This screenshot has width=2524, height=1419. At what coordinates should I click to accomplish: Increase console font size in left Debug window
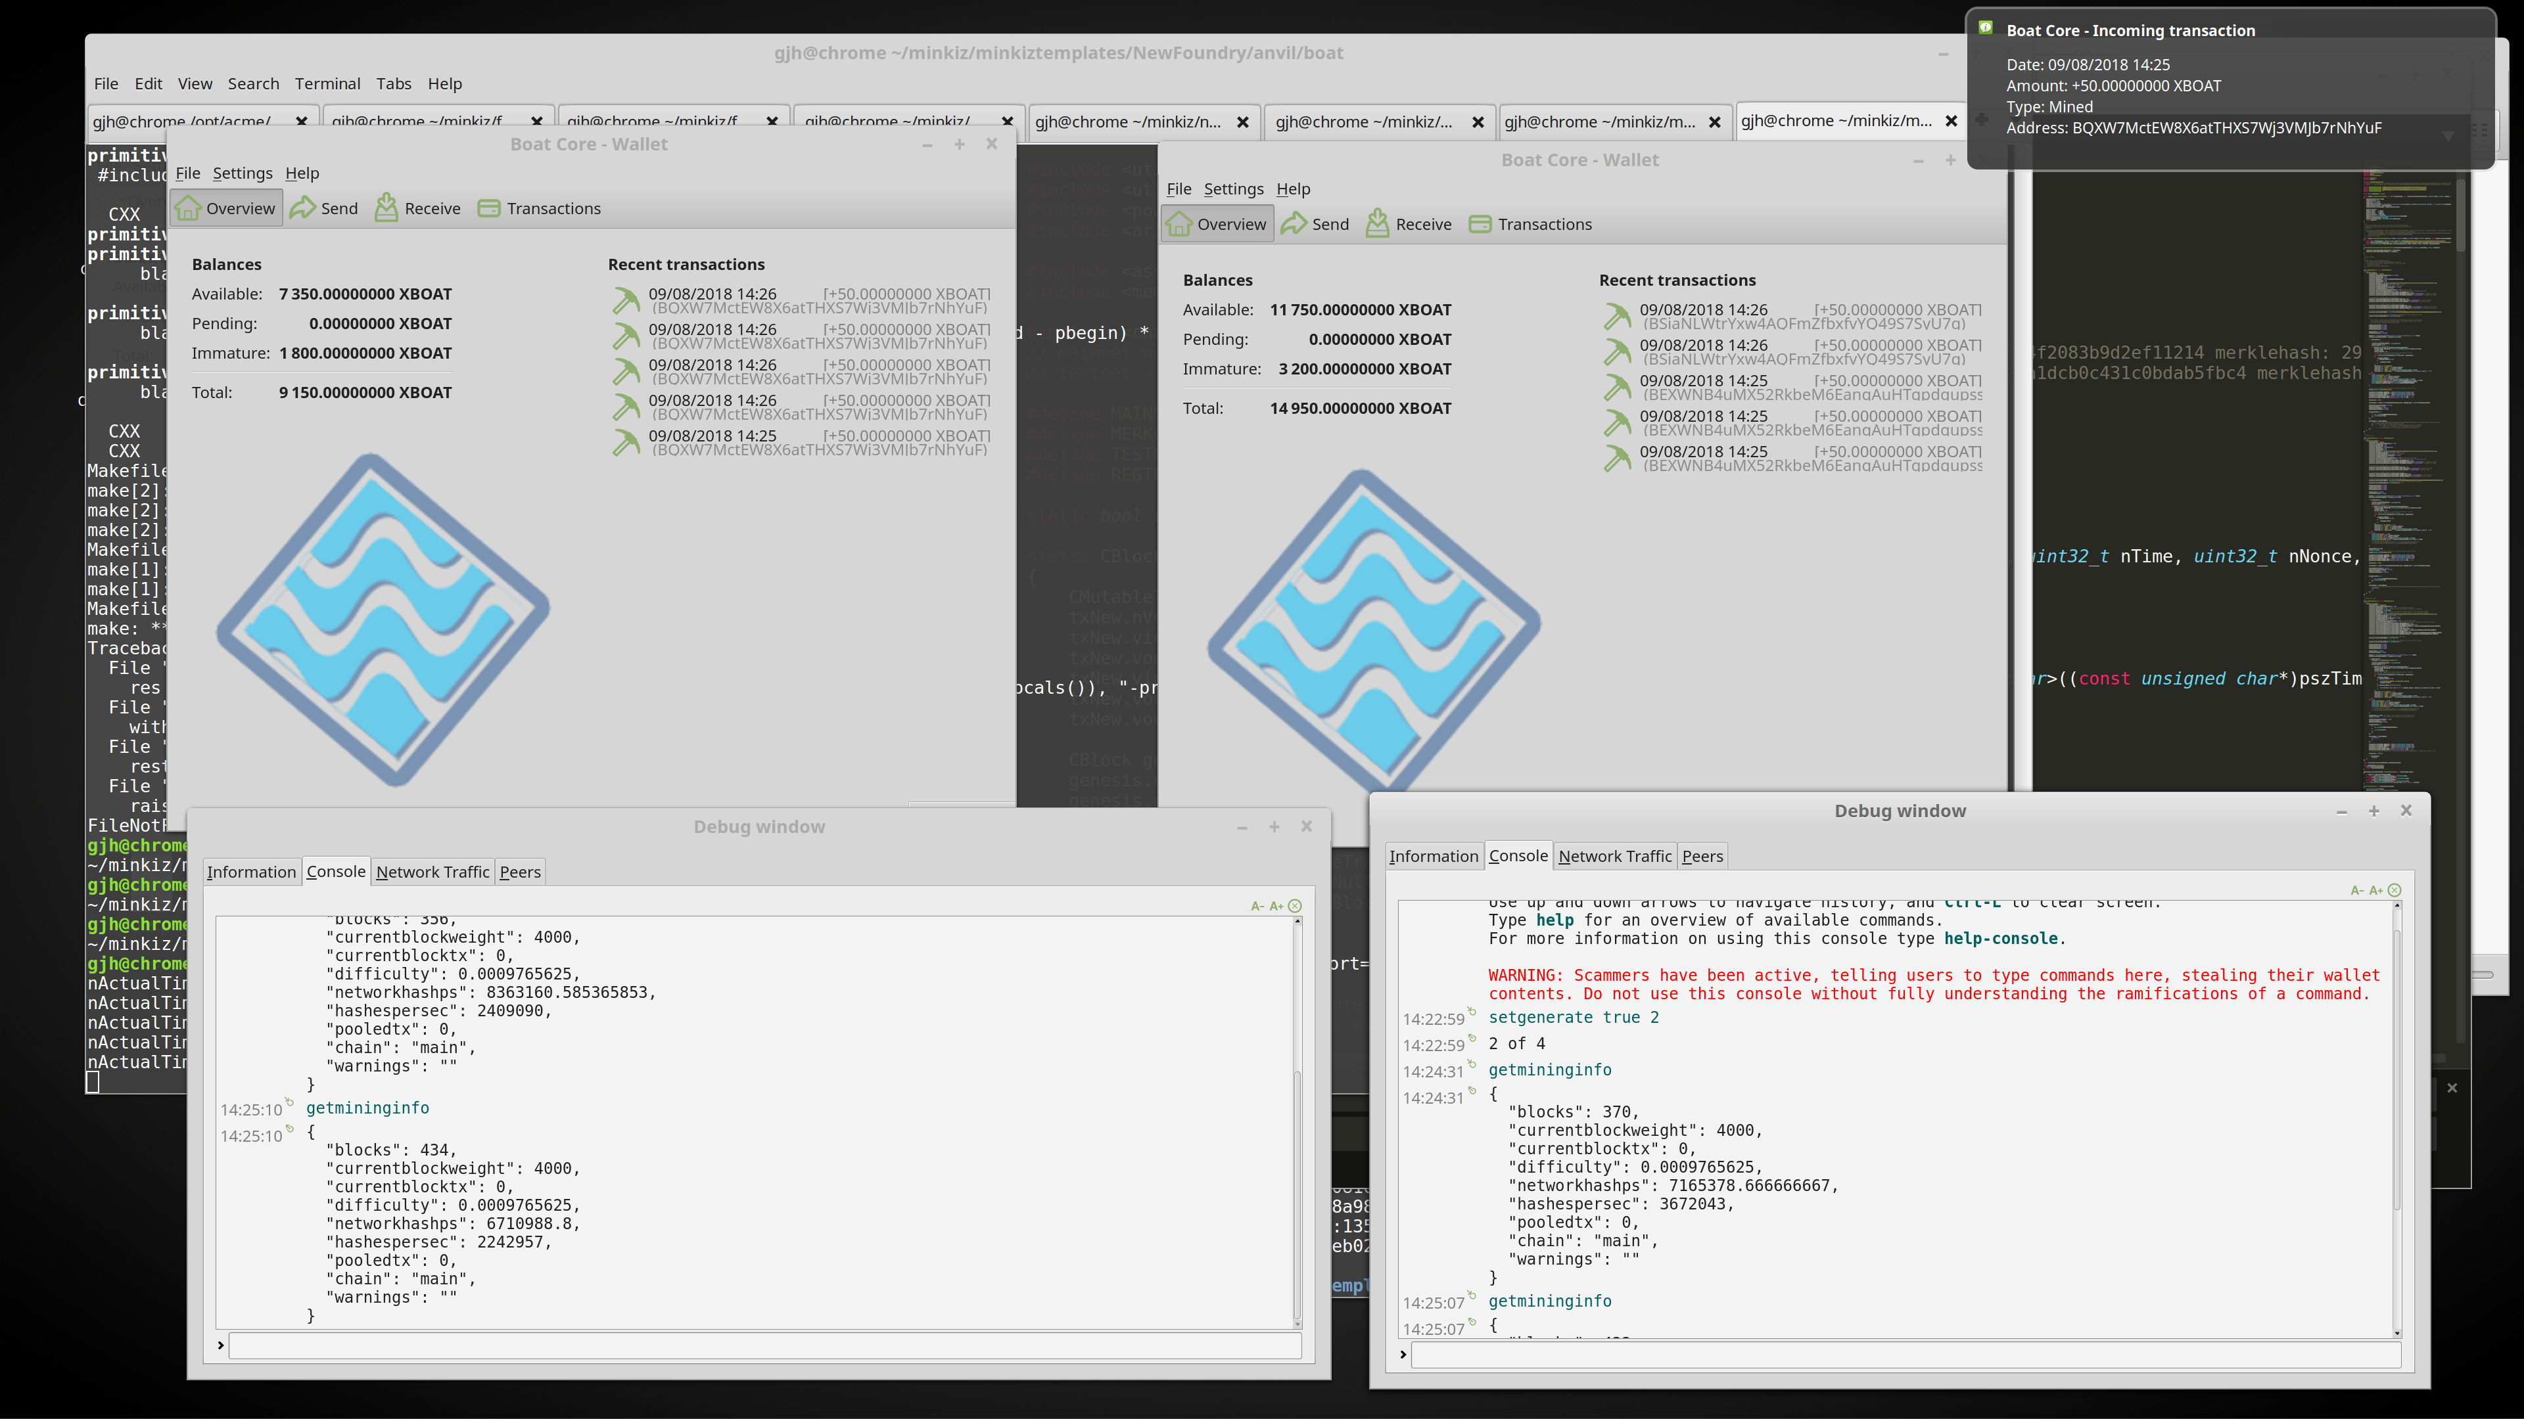coord(1276,906)
